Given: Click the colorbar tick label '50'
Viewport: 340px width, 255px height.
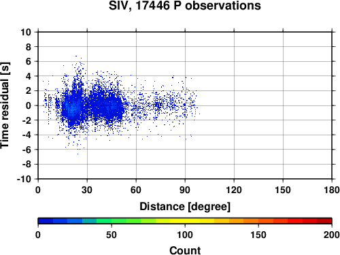Looking at the screenshot, I should [x=112, y=235].
